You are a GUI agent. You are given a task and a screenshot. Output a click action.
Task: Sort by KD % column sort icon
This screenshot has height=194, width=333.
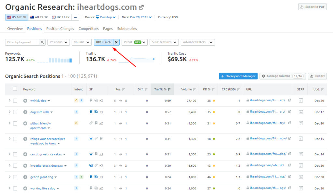click(x=213, y=90)
